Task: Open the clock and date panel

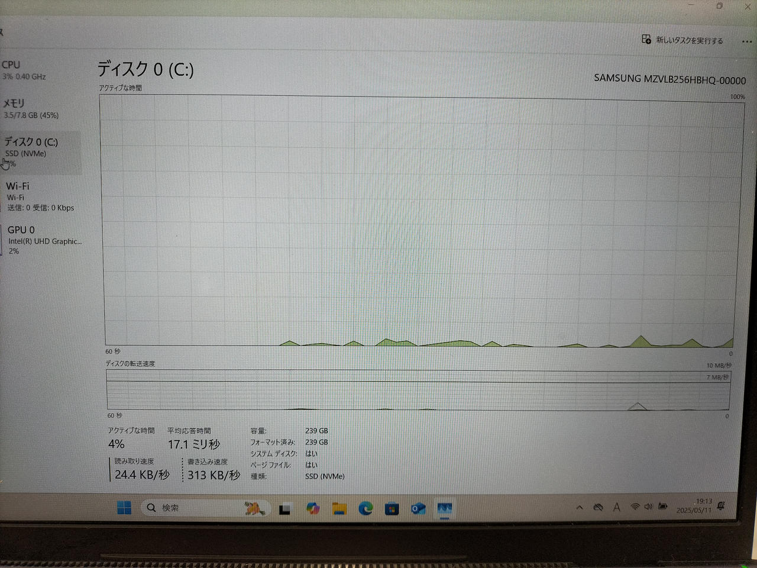Action: (694, 506)
